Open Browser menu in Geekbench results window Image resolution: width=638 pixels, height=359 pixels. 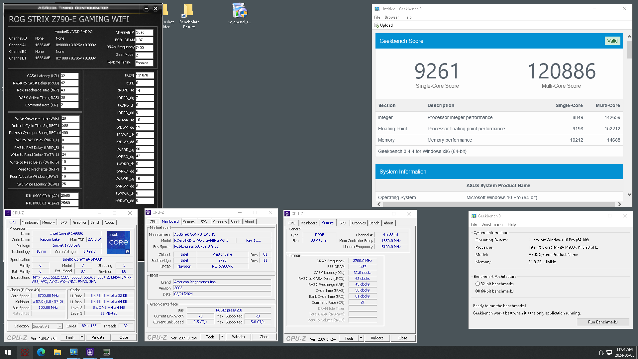point(391,17)
